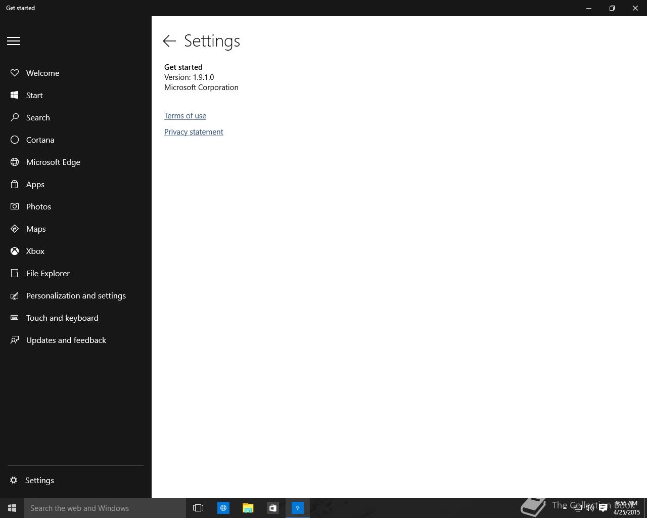Minimize the Get started window
Viewport: 647px width, 518px height.
point(589,8)
